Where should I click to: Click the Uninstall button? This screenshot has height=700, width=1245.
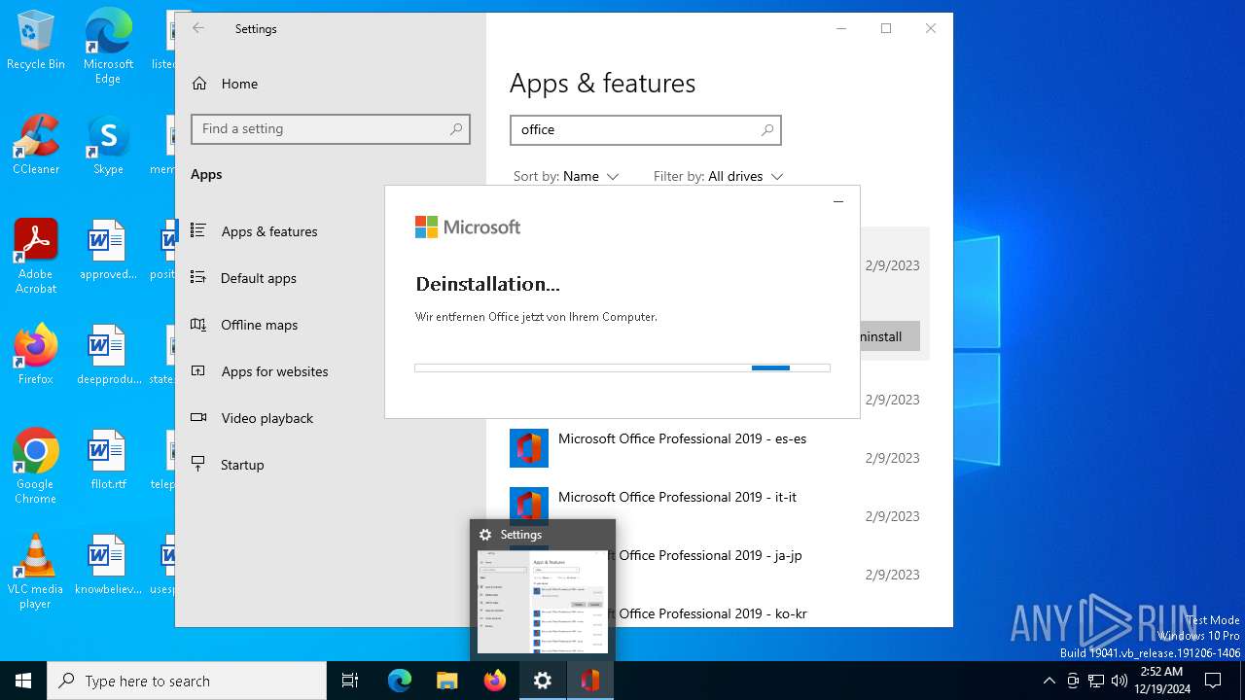tap(889, 336)
